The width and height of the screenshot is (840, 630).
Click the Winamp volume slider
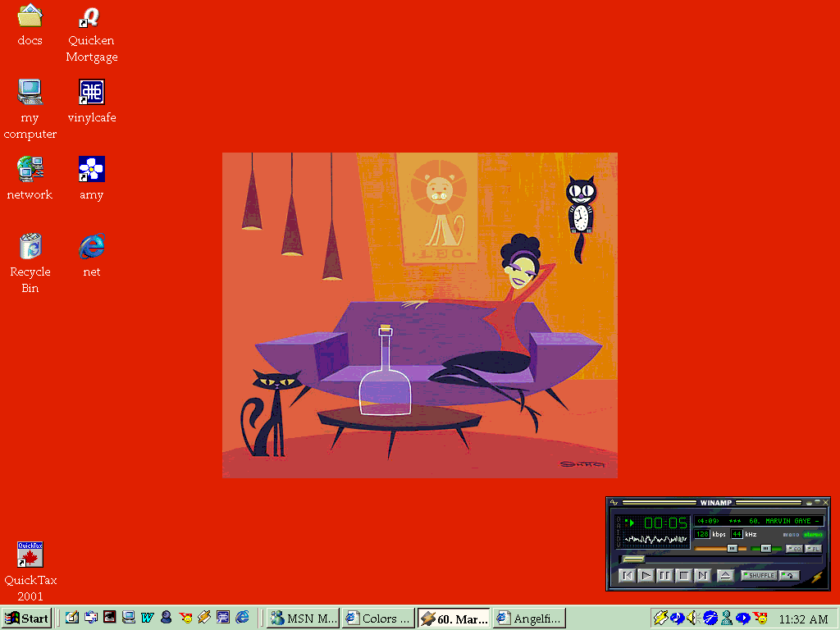(720, 548)
